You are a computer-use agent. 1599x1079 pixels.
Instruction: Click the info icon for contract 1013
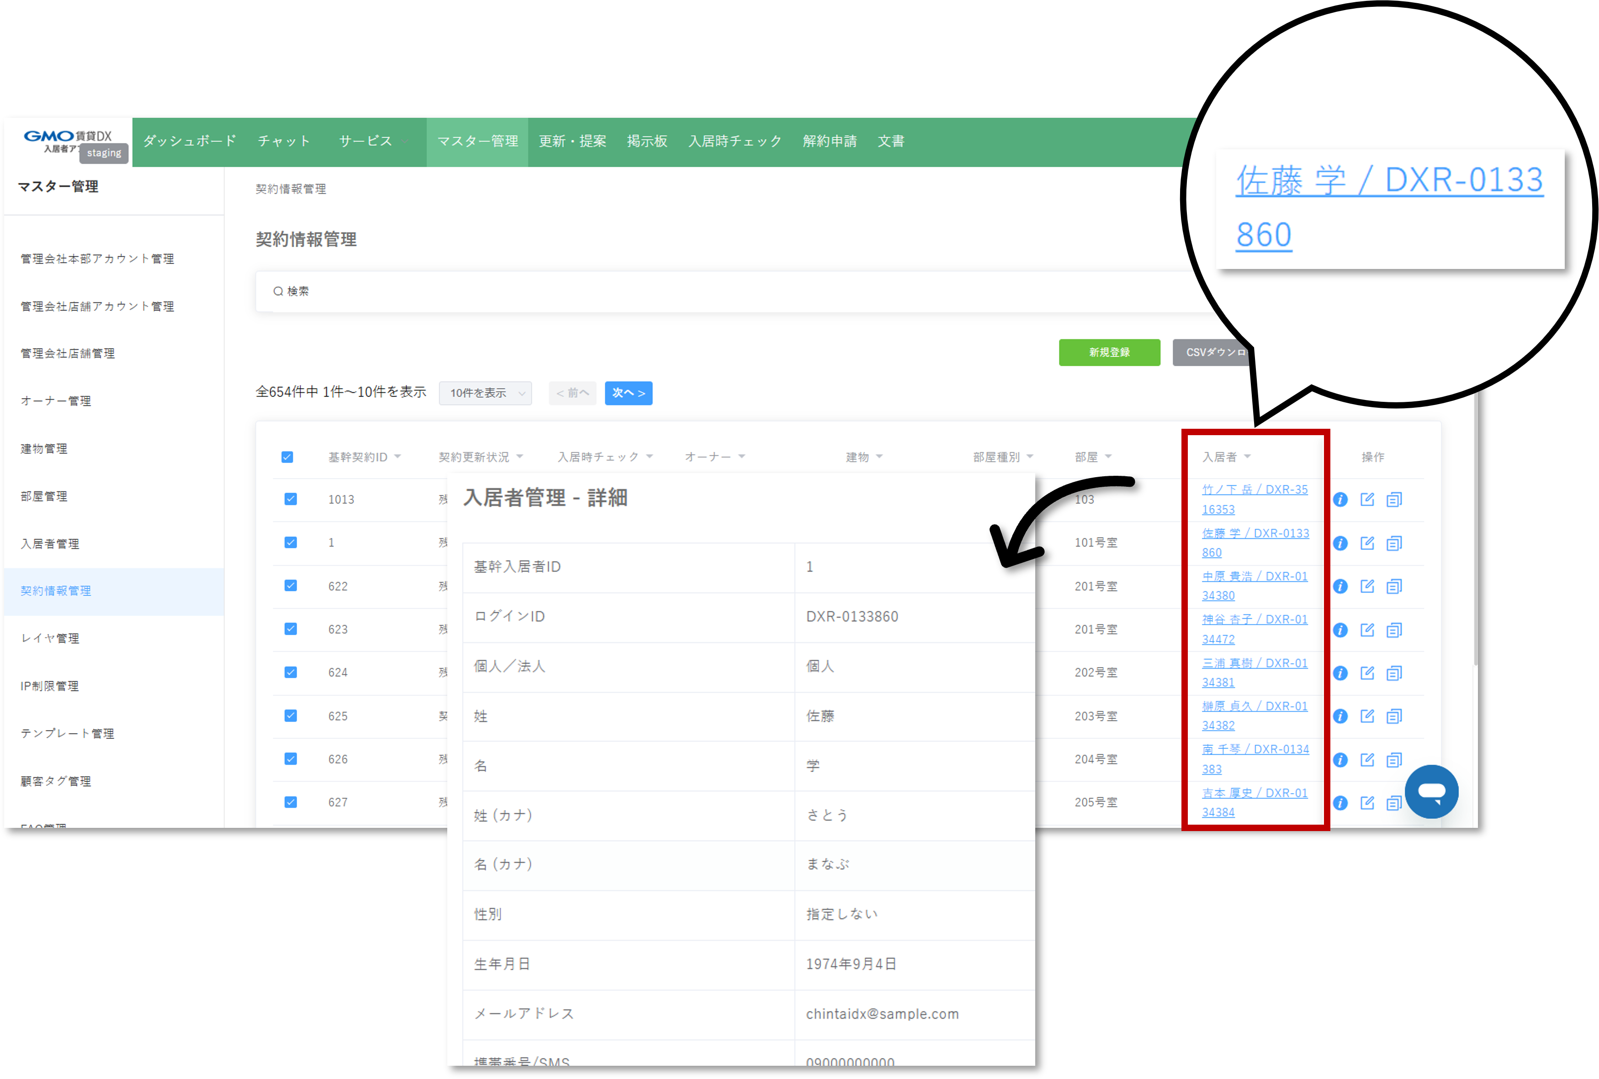1340,500
